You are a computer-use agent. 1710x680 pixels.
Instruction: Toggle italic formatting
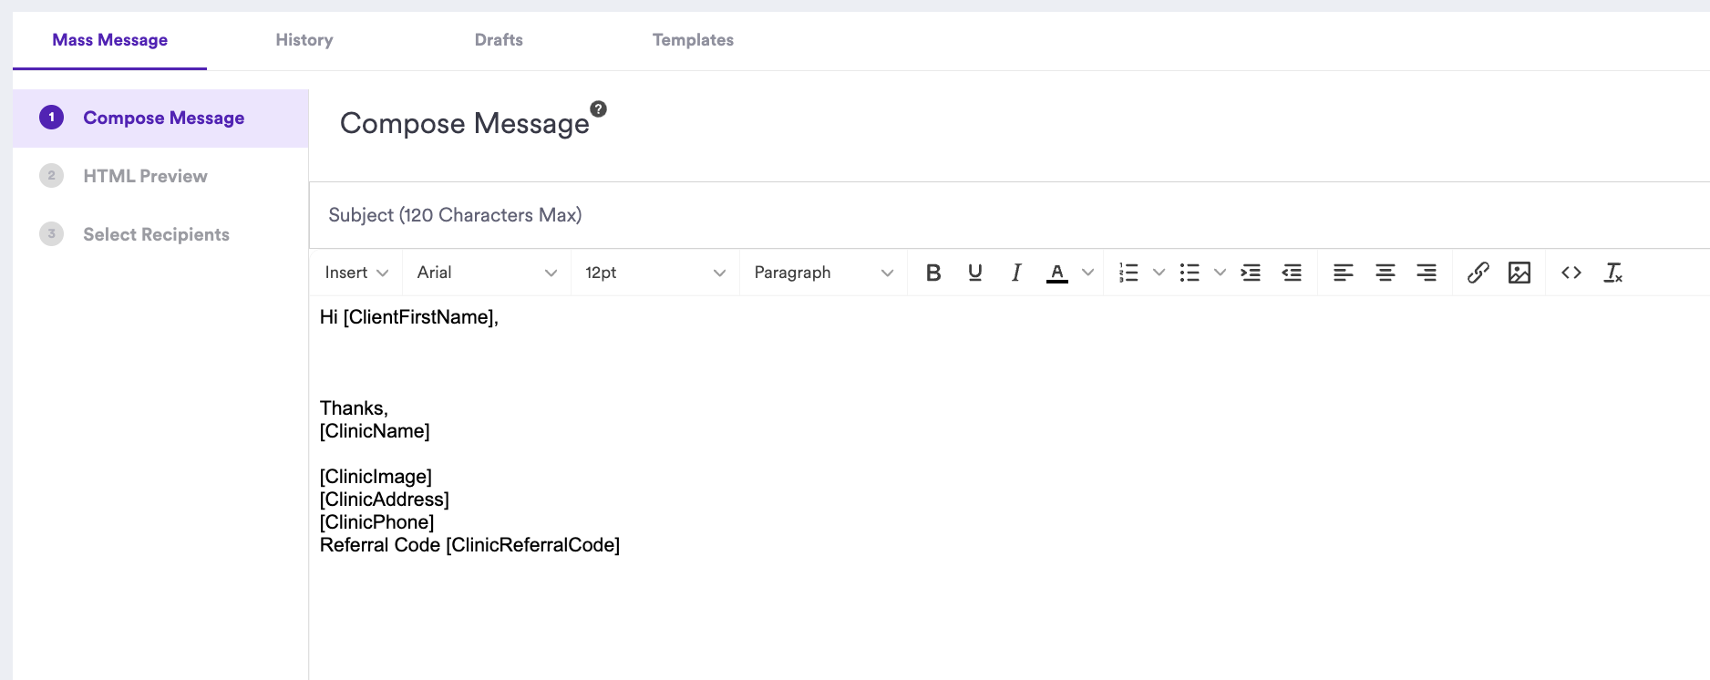[1016, 273]
